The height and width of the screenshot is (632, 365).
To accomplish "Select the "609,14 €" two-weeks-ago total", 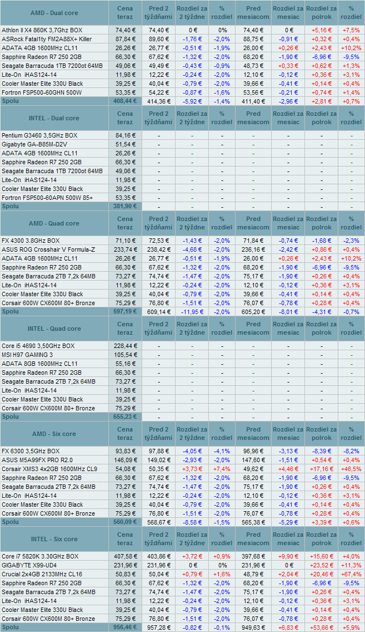I will [x=159, y=312].
